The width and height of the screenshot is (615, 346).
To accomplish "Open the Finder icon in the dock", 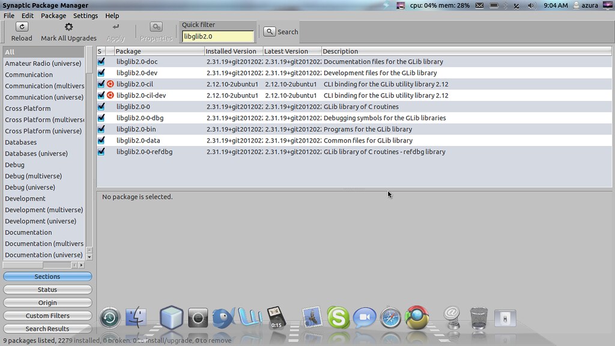I will coord(136,317).
